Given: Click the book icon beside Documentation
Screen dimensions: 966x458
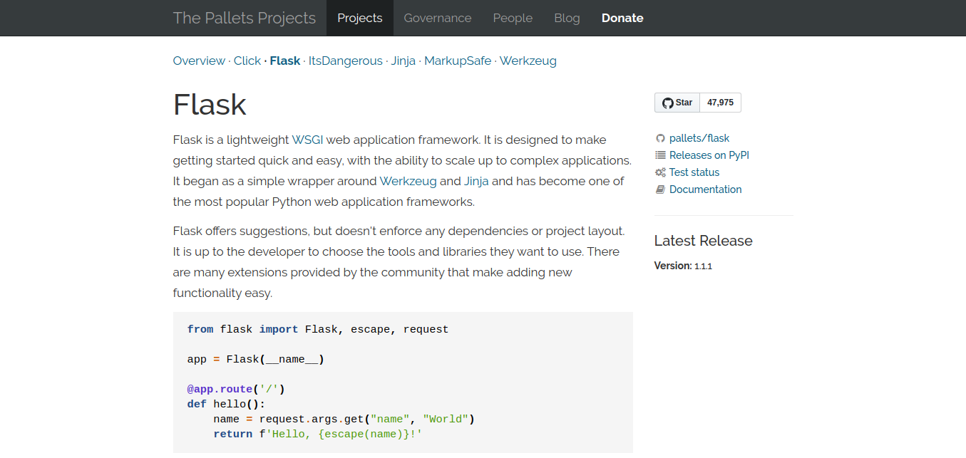Looking at the screenshot, I should point(660,189).
